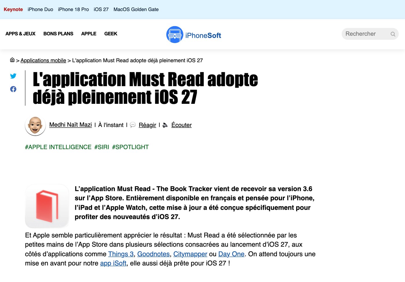
Task: Click the author avatar image
Action: click(x=35, y=126)
